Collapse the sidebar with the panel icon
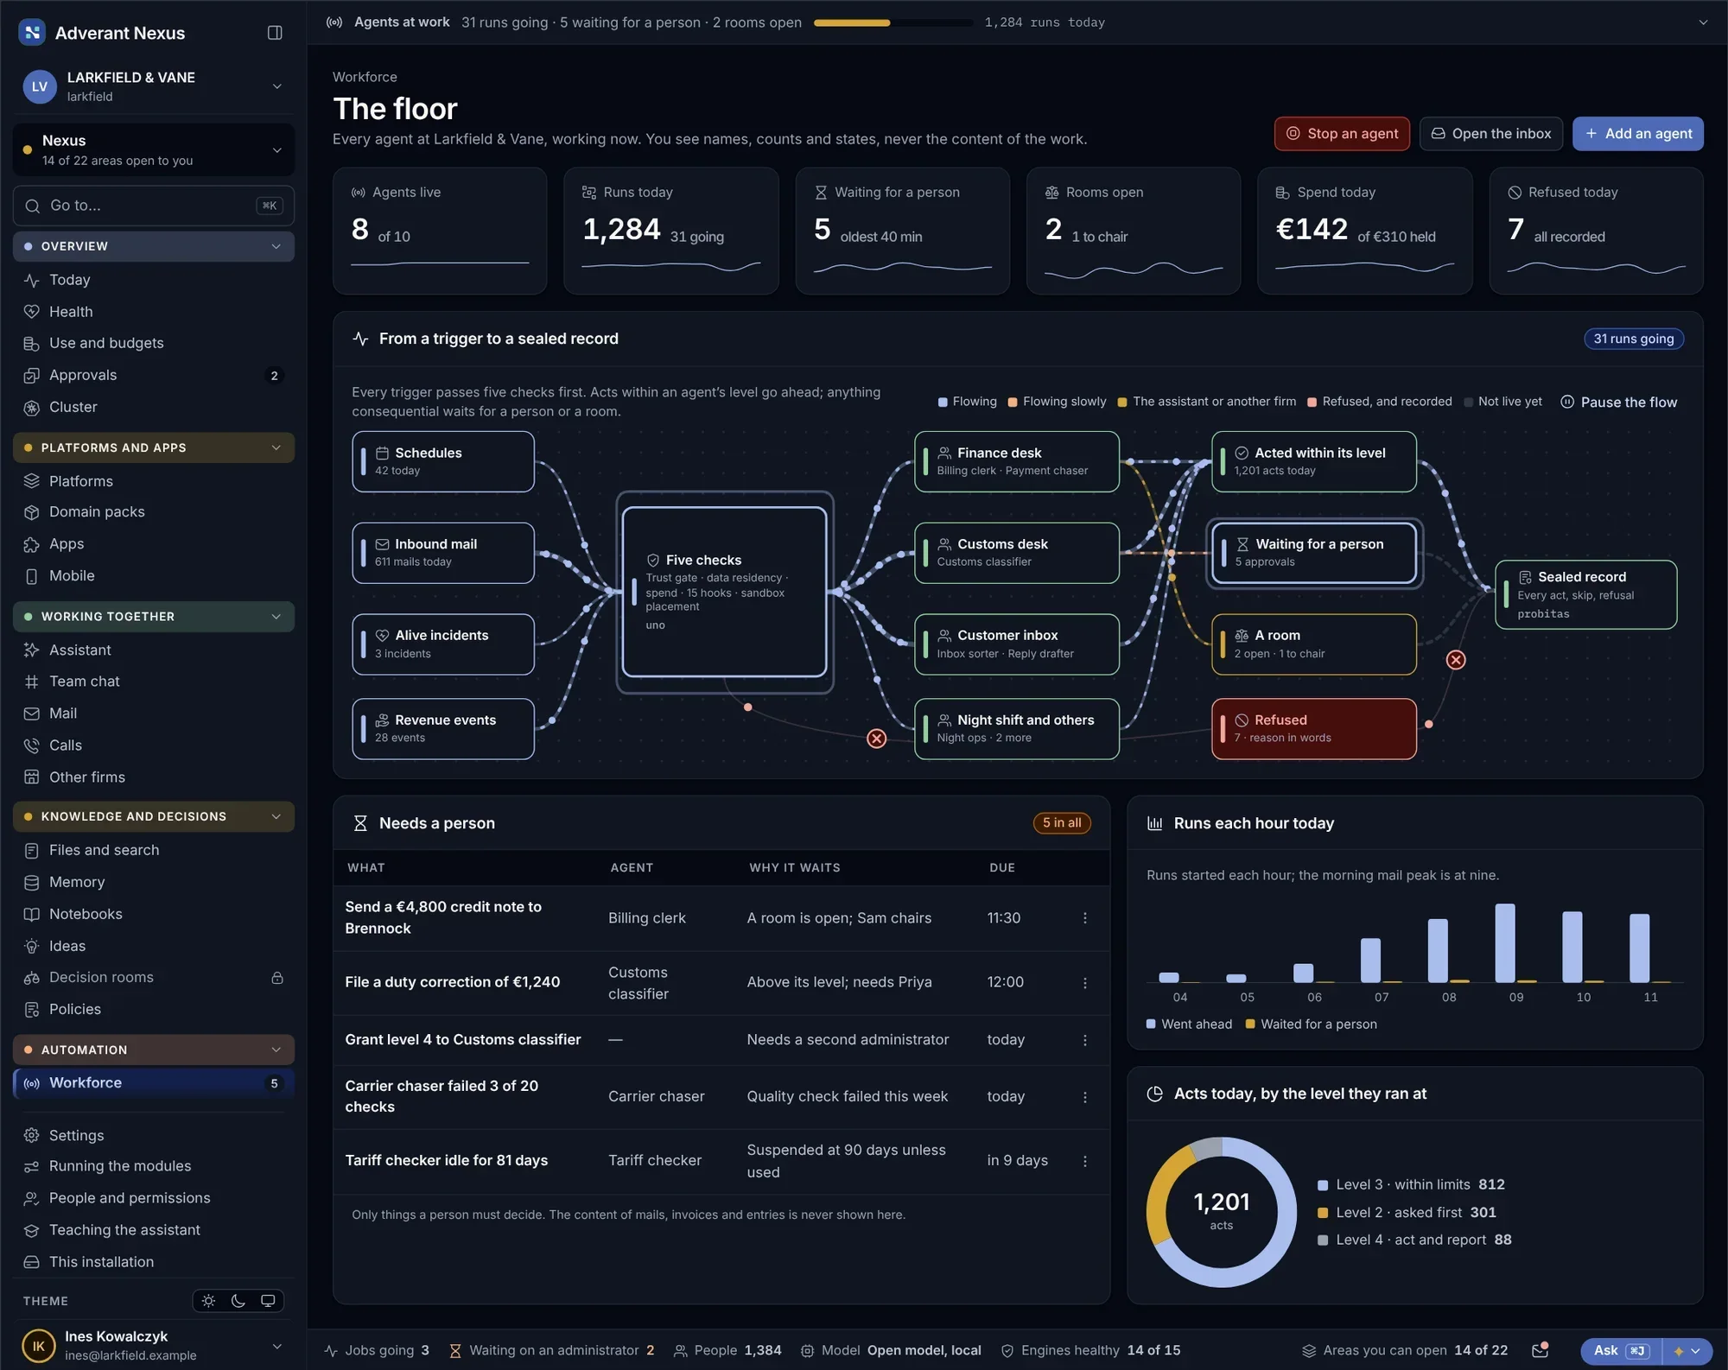The height and width of the screenshot is (1370, 1728). coord(275,33)
